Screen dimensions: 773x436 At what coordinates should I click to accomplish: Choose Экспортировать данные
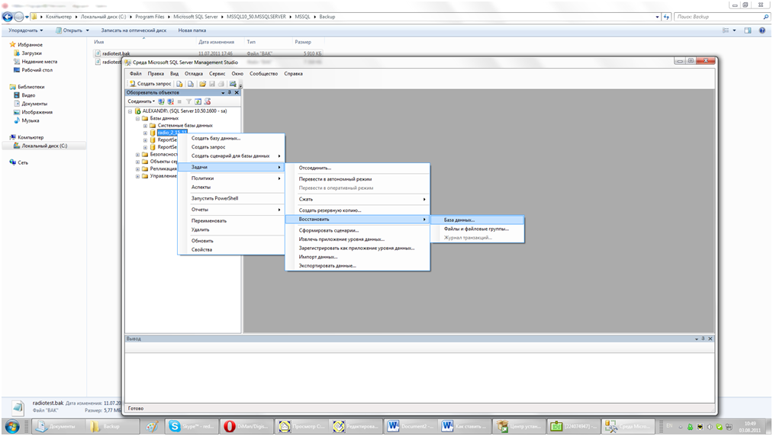(x=357, y=266)
